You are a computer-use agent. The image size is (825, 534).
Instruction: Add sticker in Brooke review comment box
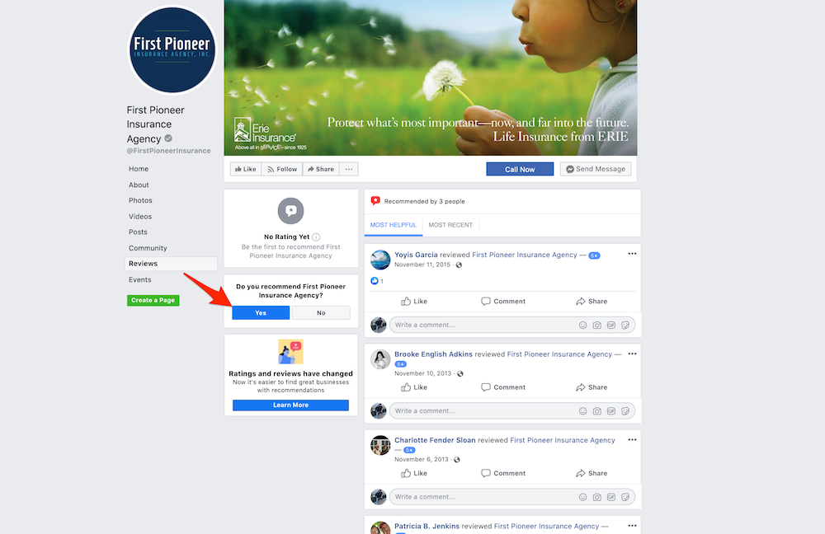tap(625, 411)
